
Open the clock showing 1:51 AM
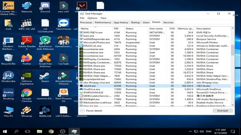[x=220, y=132]
